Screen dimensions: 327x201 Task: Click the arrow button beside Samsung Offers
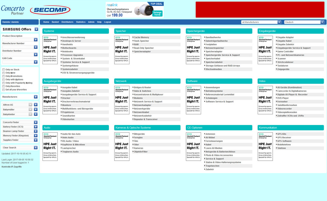[x=36, y=29]
